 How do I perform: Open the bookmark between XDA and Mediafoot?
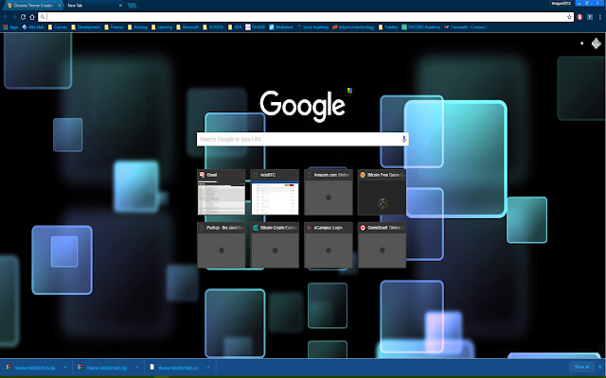coord(256,27)
